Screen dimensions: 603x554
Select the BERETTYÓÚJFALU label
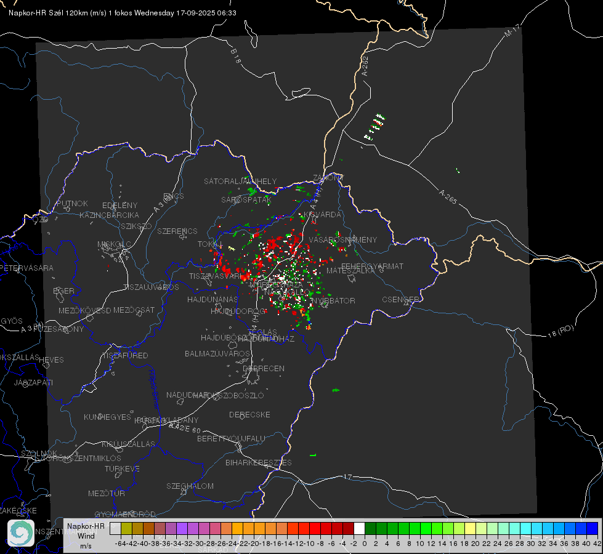[231, 438]
